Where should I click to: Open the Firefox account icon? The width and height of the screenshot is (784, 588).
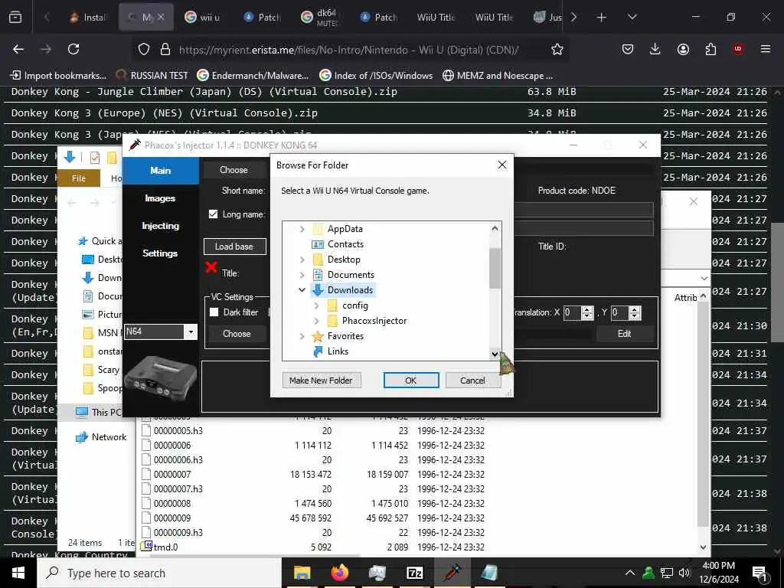(x=683, y=49)
